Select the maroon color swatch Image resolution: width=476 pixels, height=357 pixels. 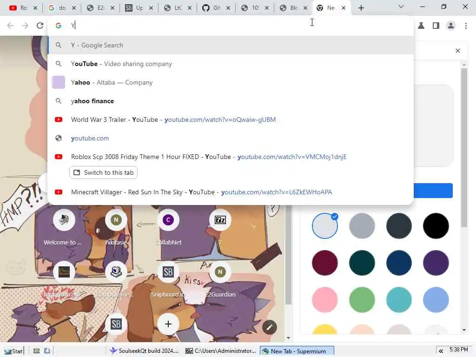tap(325, 263)
